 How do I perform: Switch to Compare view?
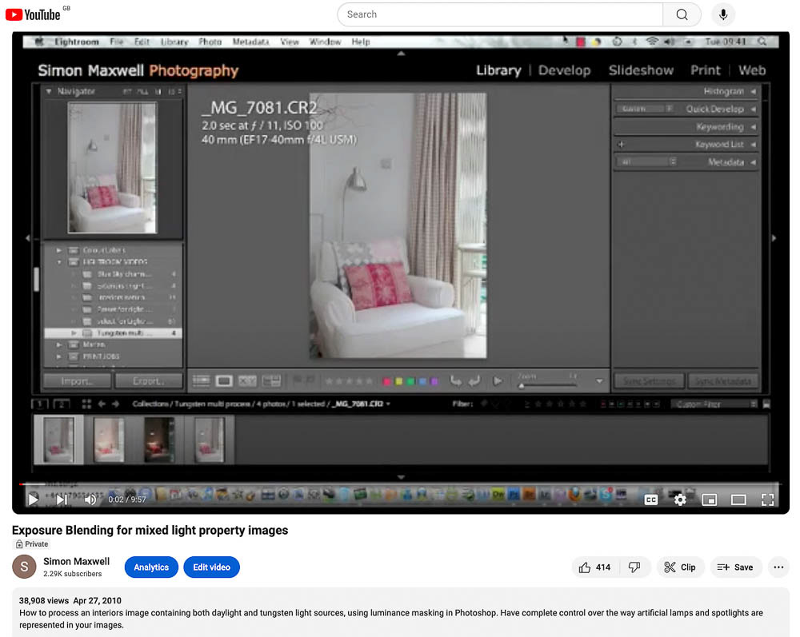point(247,380)
